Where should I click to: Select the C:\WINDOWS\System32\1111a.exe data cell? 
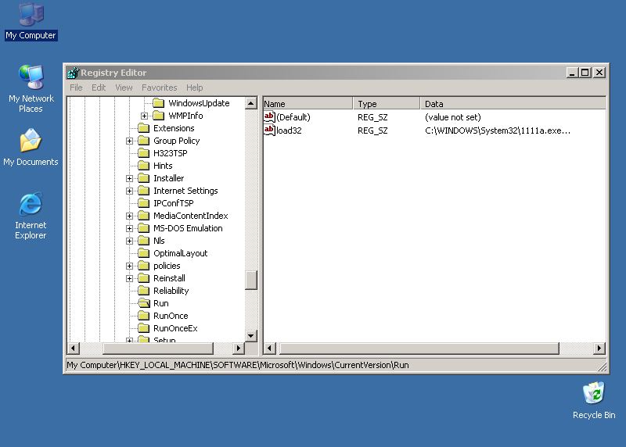[x=498, y=131]
